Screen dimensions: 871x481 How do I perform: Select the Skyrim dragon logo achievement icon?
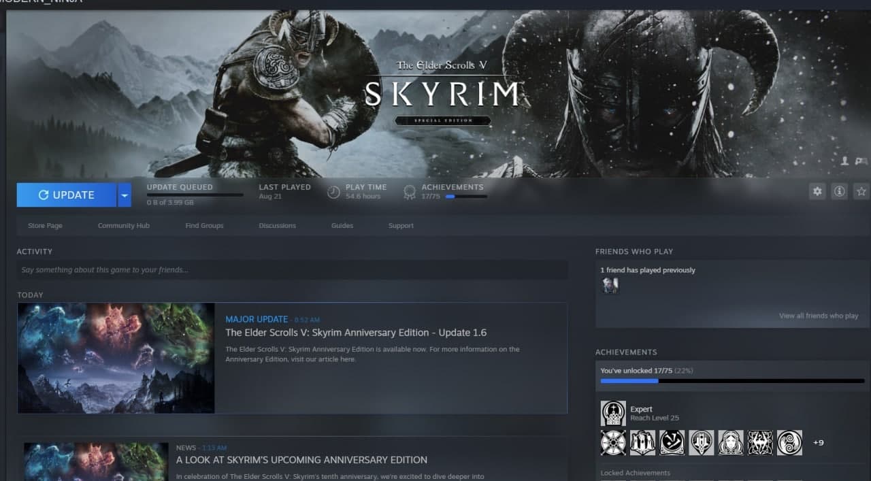pyautogui.click(x=760, y=443)
